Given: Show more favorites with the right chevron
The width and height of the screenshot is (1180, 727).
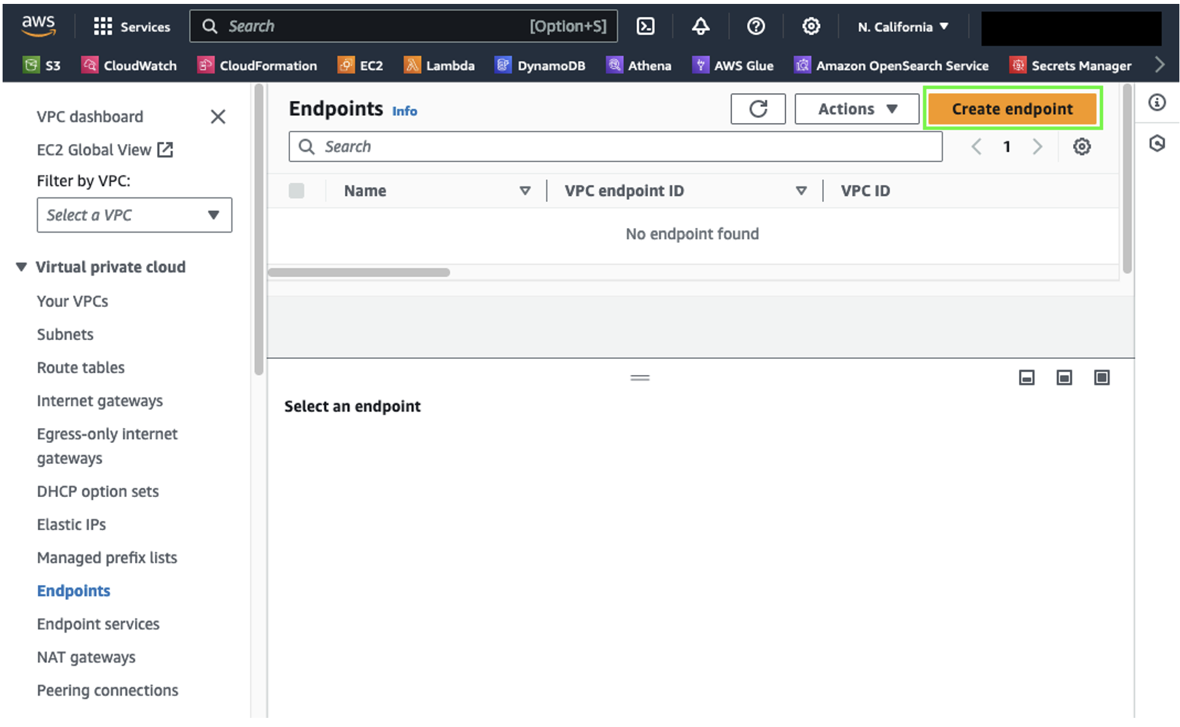Looking at the screenshot, I should [x=1160, y=64].
